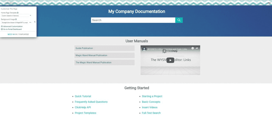Click the Background Image help icon
Viewport: 272px width, 117px height.
(16, 19)
